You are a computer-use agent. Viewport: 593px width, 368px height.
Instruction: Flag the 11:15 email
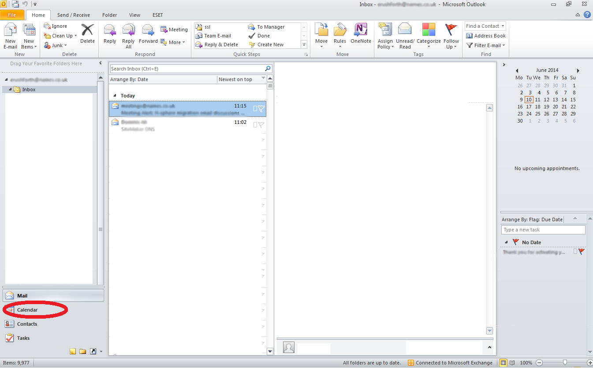261,108
